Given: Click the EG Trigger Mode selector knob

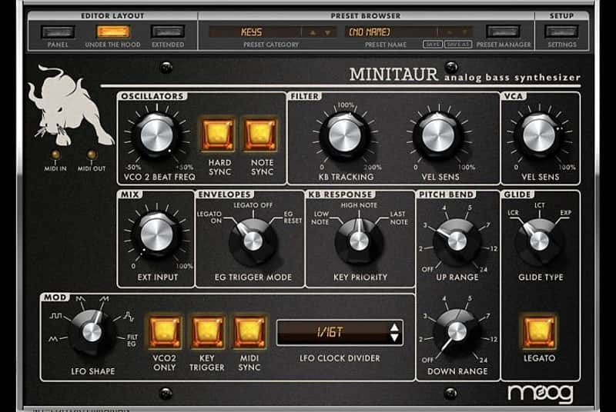Looking at the screenshot, I should [x=253, y=241].
